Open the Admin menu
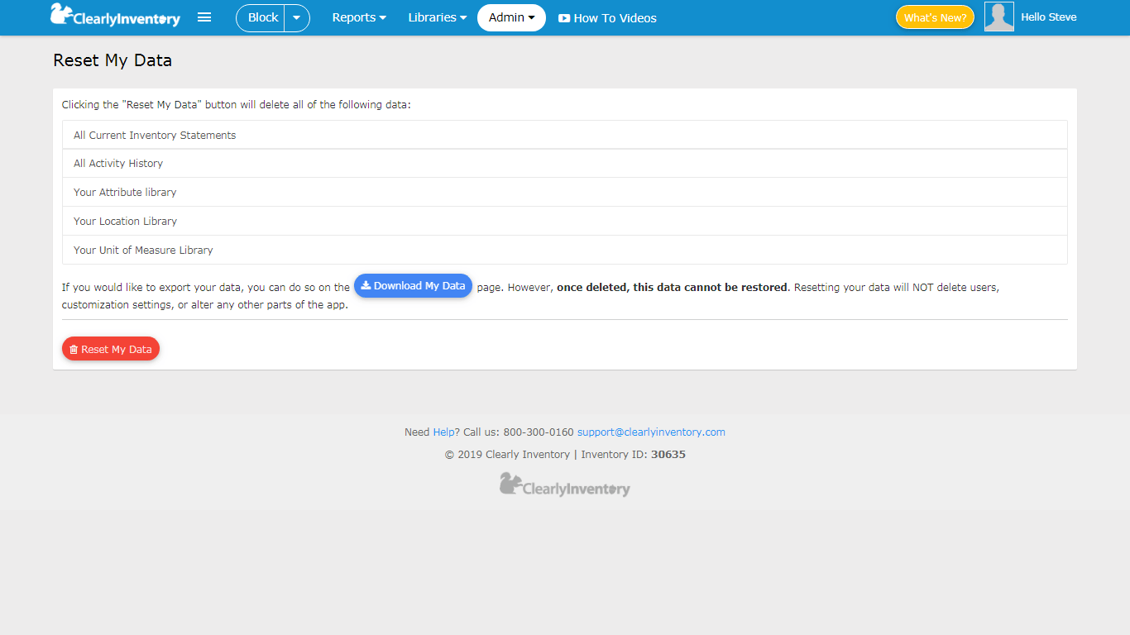This screenshot has width=1130, height=635. [x=511, y=17]
